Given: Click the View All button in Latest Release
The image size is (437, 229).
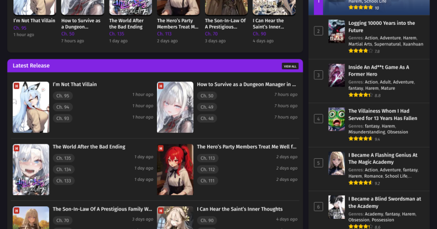Looking at the screenshot, I should click(290, 66).
